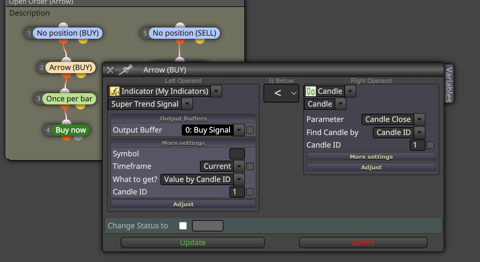Open the Value by Candle ID dropdown
The image size is (480, 262).
(239, 179)
